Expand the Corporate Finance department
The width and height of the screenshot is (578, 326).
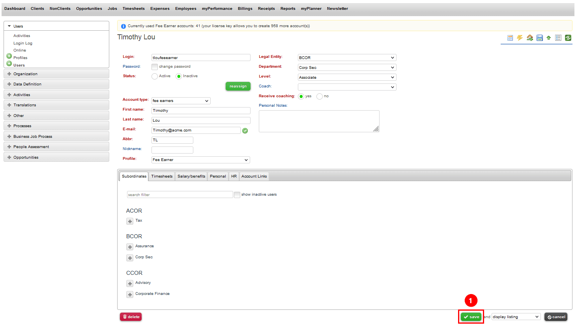[x=130, y=295]
